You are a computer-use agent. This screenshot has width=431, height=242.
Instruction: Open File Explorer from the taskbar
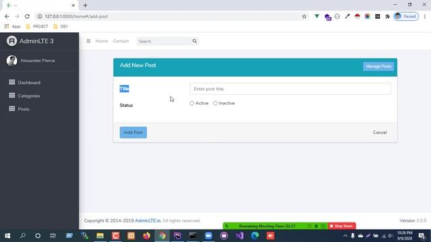click(100, 236)
